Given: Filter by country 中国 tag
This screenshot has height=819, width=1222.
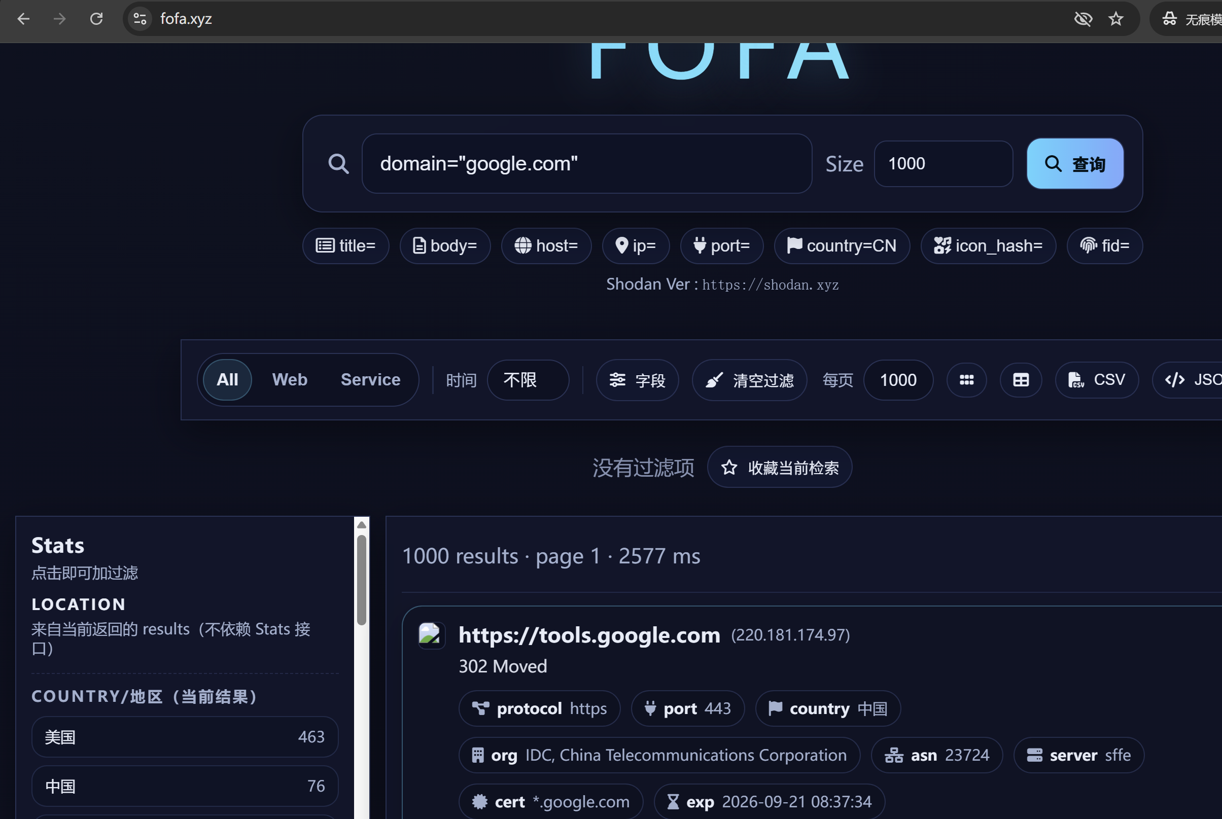Looking at the screenshot, I should 827,708.
